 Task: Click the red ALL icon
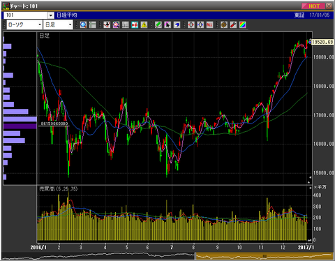209,24
